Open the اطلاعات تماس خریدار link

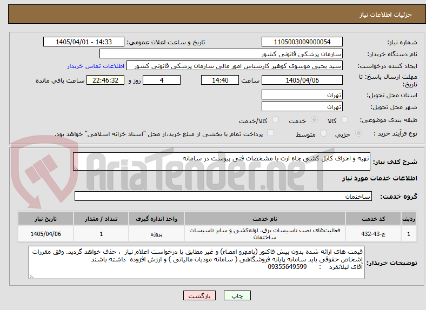tap(96, 66)
